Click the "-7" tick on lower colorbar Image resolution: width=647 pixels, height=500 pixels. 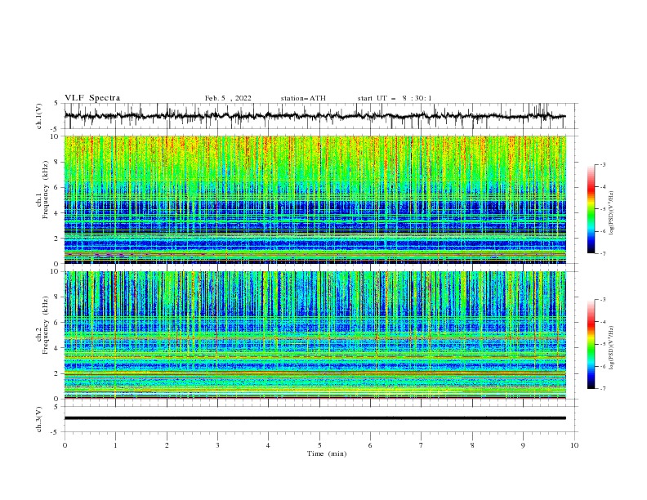602,389
